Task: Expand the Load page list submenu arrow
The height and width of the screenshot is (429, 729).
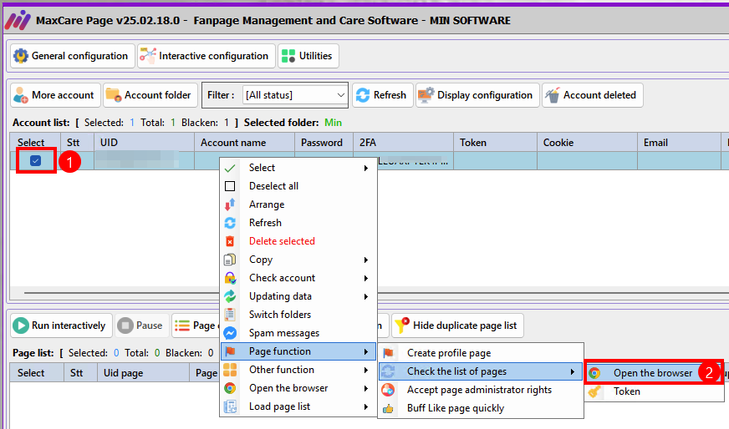Action: coord(366,406)
